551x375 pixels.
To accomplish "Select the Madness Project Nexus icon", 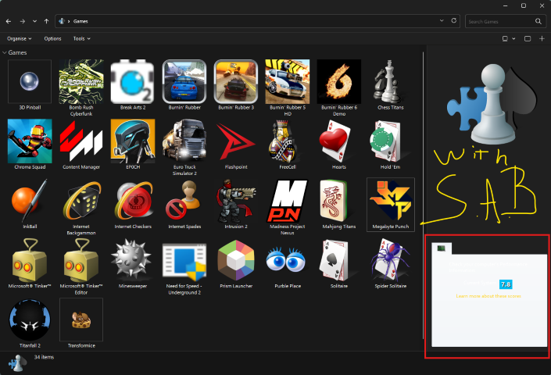I will [287, 200].
